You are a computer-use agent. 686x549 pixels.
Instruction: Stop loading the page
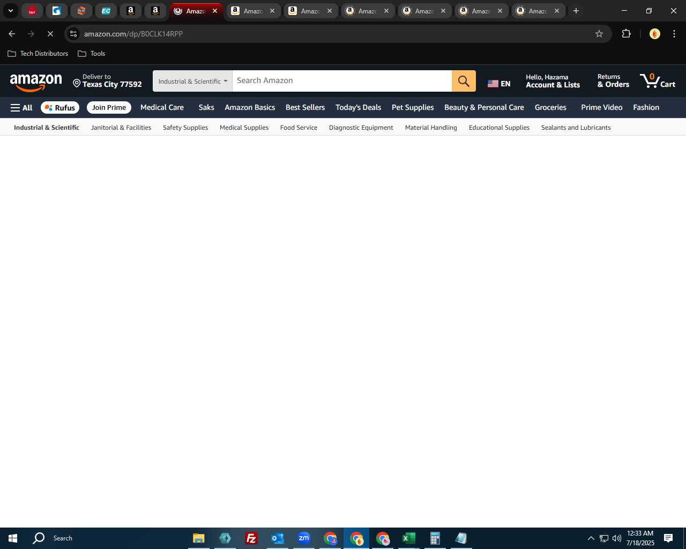[x=50, y=34]
